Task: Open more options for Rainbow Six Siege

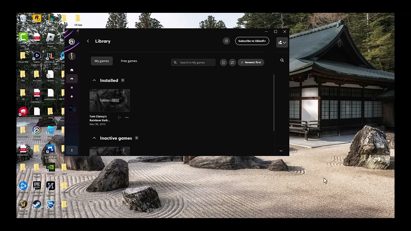Action: coord(127,117)
